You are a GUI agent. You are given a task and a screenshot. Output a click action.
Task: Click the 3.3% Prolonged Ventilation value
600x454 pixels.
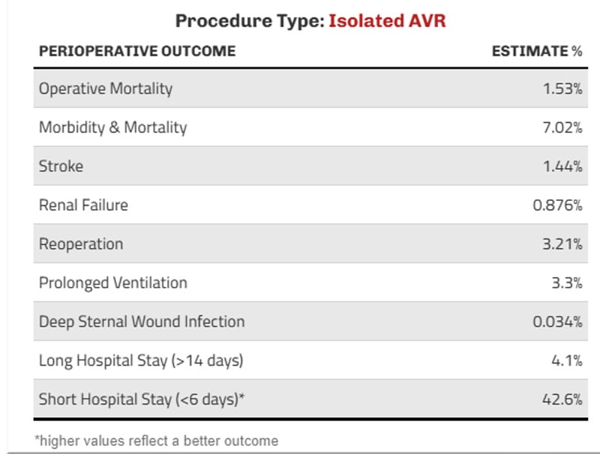[x=567, y=283]
